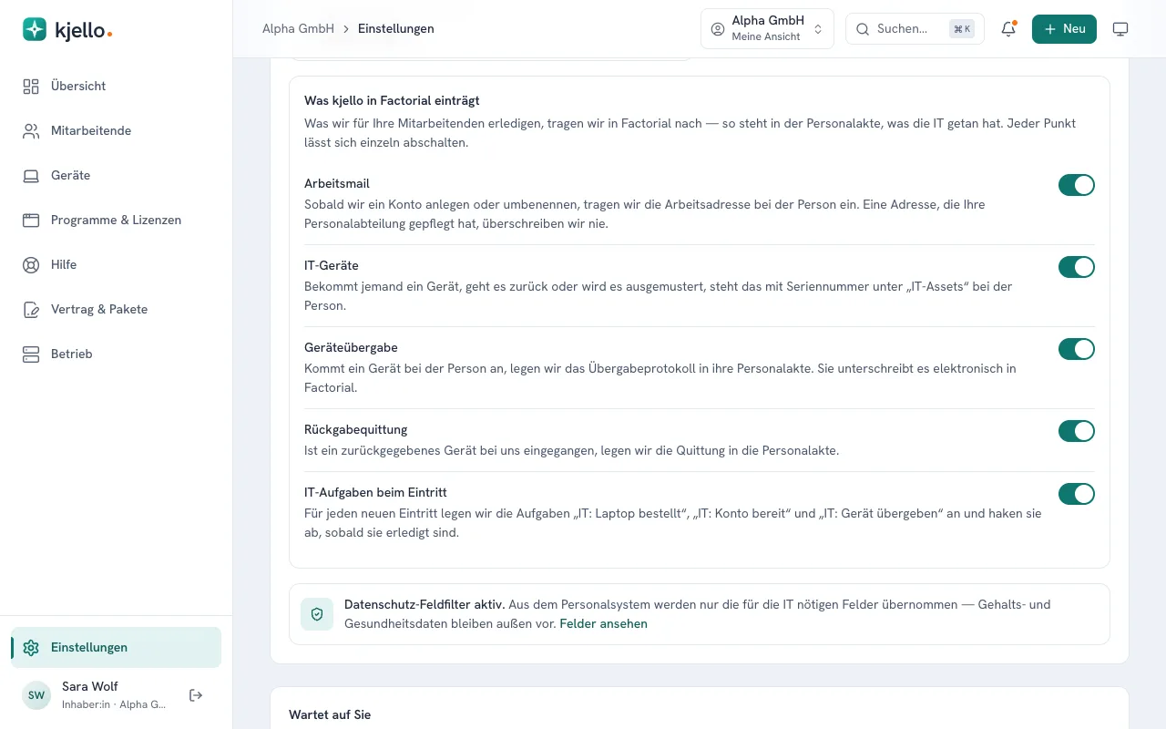Click the Einstellungen gear icon
Screen dimensions: 1166x729
point(31,648)
